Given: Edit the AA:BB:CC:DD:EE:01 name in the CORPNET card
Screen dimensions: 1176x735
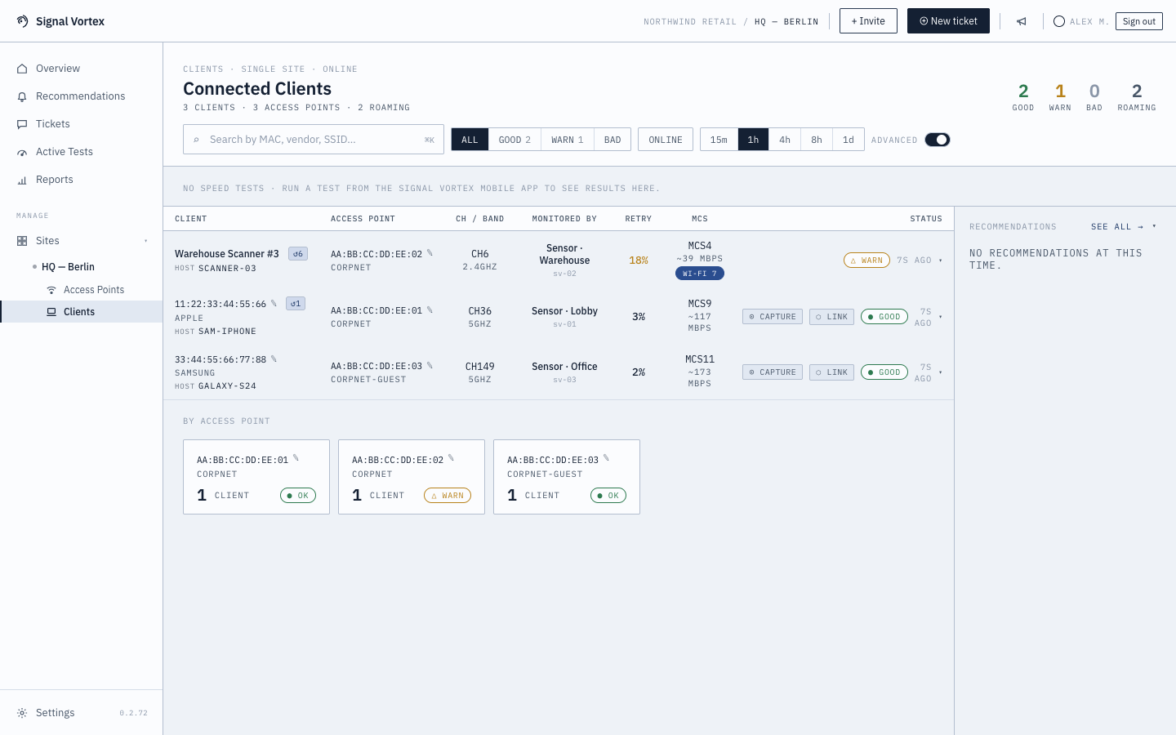Looking at the screenshot, I should pos(296,458).
